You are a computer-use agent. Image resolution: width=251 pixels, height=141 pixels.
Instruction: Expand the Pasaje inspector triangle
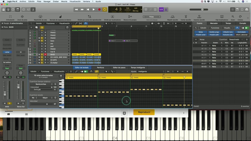(2, 23)
